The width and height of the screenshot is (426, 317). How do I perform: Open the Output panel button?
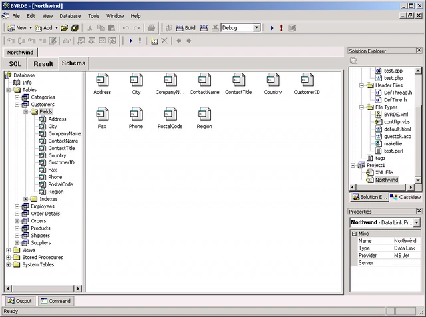20,301
